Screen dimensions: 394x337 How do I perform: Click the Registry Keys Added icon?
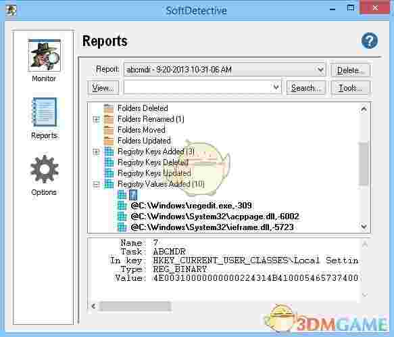tap(109, 152)
